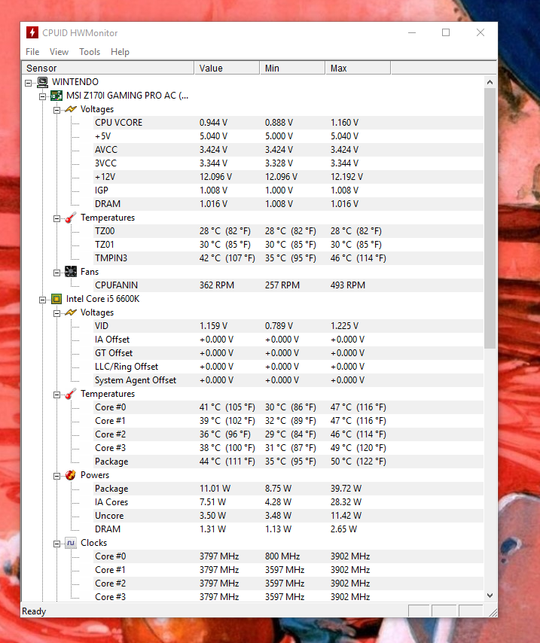Collapse the Fans section

click(x=56, y=273)
